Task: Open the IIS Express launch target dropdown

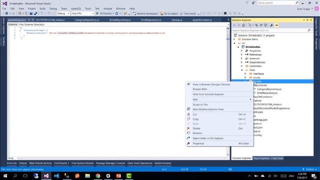Action: pos(113,13)
